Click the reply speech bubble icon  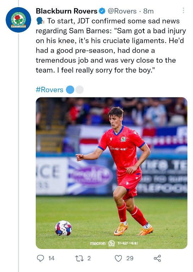pos(40,258)
